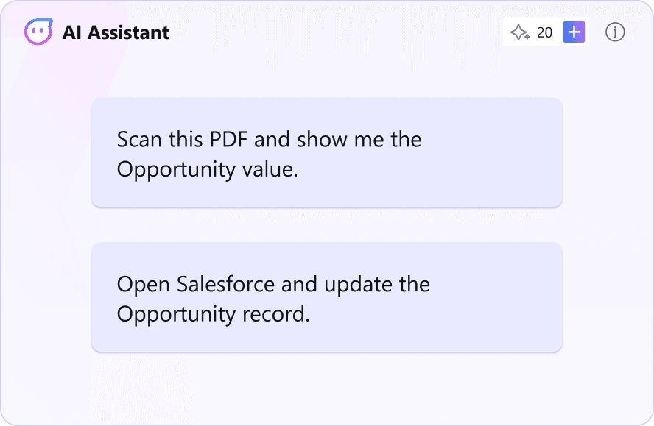
Task: Click the AI Assistant title text
Action: [x=116, y=32]
